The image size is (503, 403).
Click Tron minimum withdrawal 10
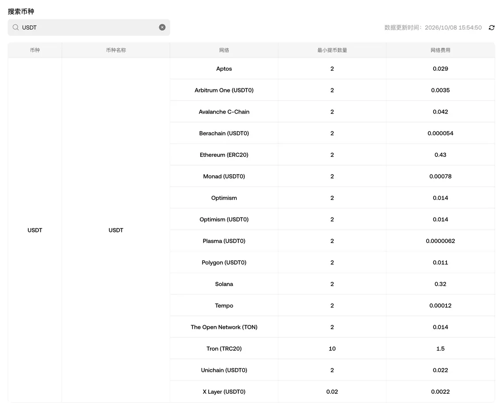[x=332, y=349]
